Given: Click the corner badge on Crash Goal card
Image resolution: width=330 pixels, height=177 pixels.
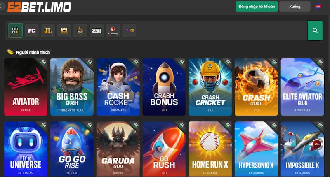Looking at the screenshot, I should click(x=274, y=62).
